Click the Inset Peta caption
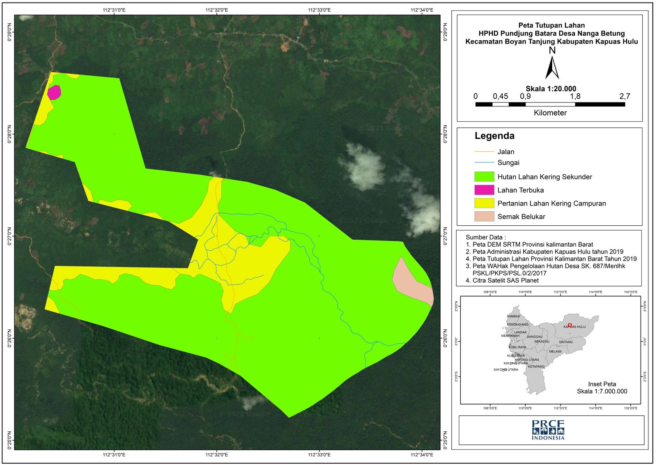Image resolution: width=657 pixels, height=465 pixels. (x=602, y=384)
